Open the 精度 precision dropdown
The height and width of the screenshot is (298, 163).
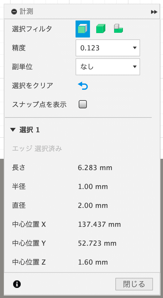(108, 48)
